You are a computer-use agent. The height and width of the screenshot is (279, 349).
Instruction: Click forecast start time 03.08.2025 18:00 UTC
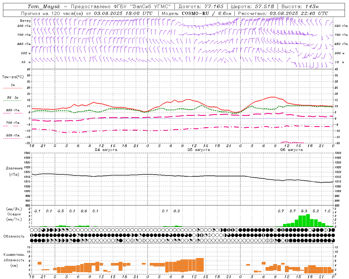click(x=123, y=13)
